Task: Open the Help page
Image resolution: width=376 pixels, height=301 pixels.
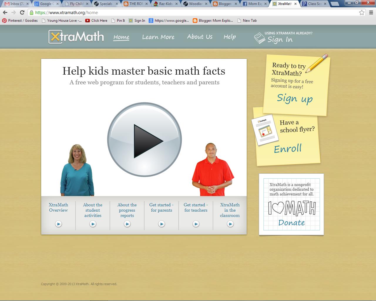Action: coord(230,37)
